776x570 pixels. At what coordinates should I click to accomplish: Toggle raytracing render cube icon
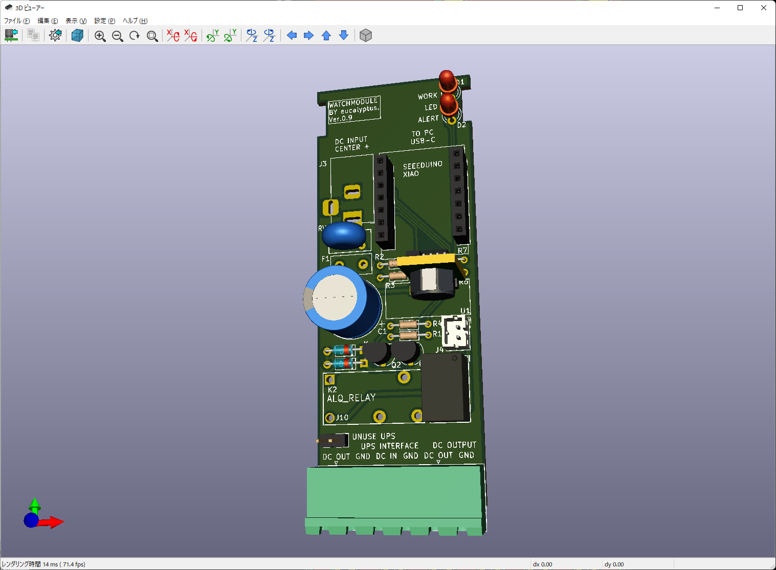point(77,35)
